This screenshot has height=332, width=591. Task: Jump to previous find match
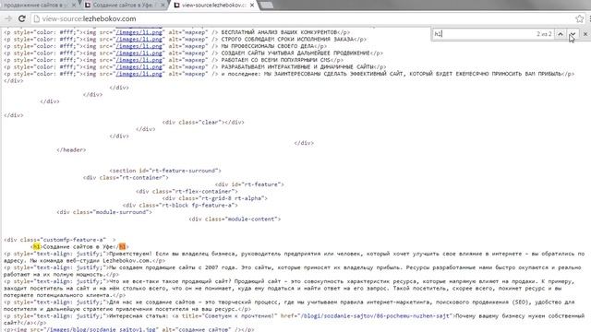tap(561, 34)
